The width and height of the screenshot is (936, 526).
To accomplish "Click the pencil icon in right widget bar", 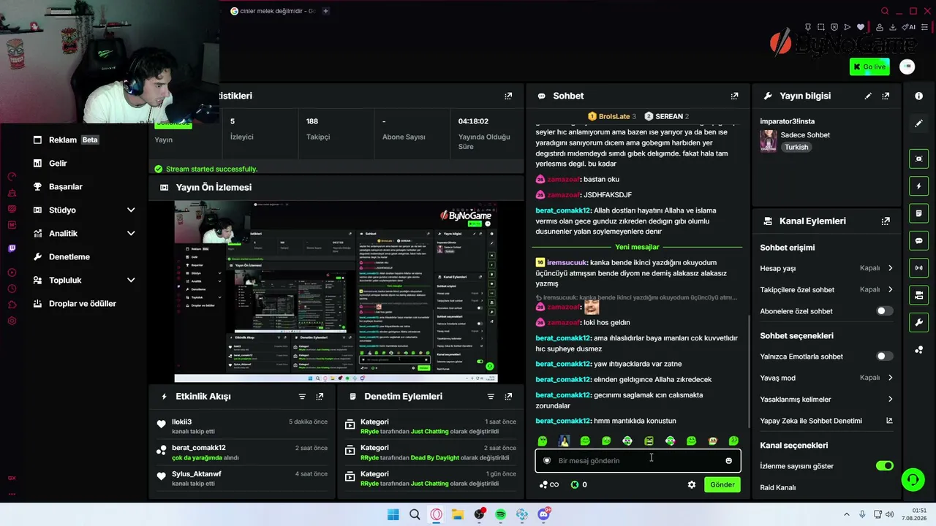I will click(919, 123).
